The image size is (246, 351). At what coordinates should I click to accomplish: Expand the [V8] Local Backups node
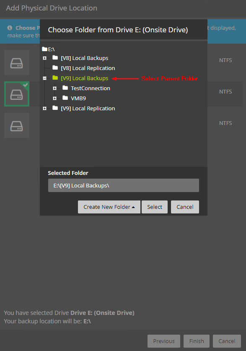(x=45, y=58)
